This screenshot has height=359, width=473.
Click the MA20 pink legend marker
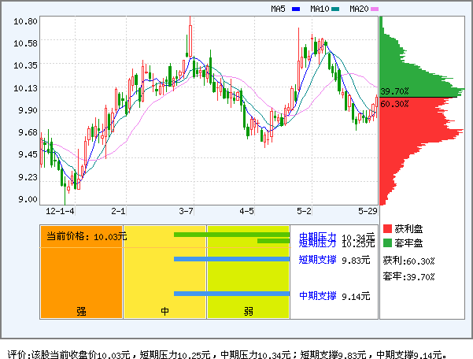click(x=375, y=9)
